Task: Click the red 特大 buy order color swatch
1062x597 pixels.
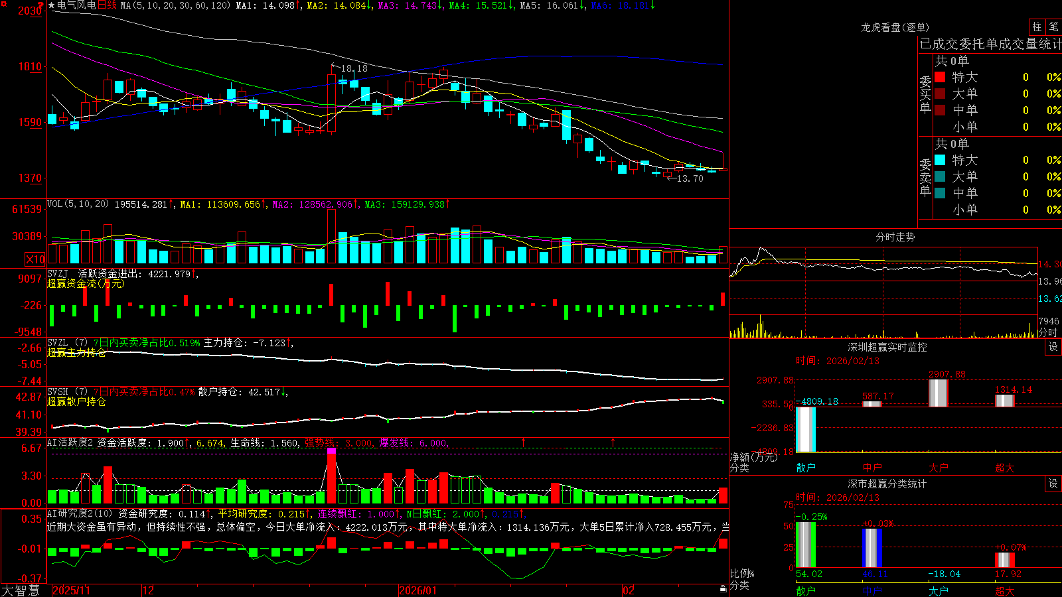Action: 940,77
